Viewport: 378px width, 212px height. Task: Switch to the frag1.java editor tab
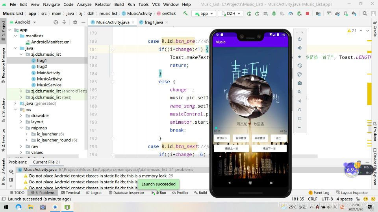(154, 22)
